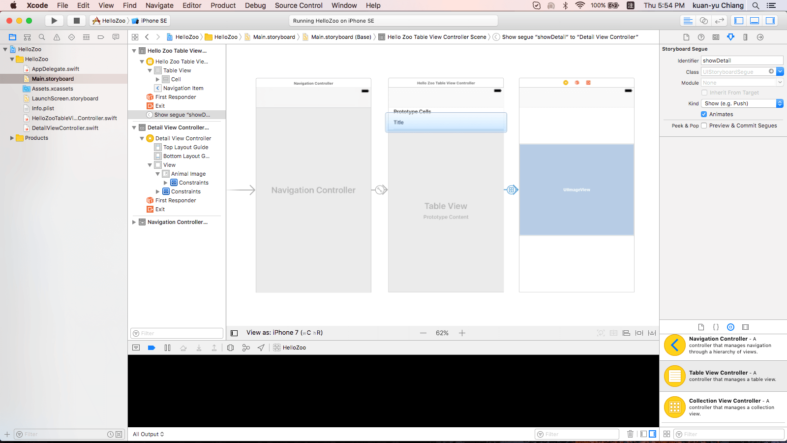Select the Assistant editor button

pyautogui.click(x=704, y=21)
